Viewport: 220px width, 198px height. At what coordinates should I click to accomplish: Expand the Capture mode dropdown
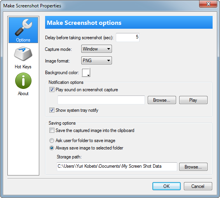coord(96,49)
